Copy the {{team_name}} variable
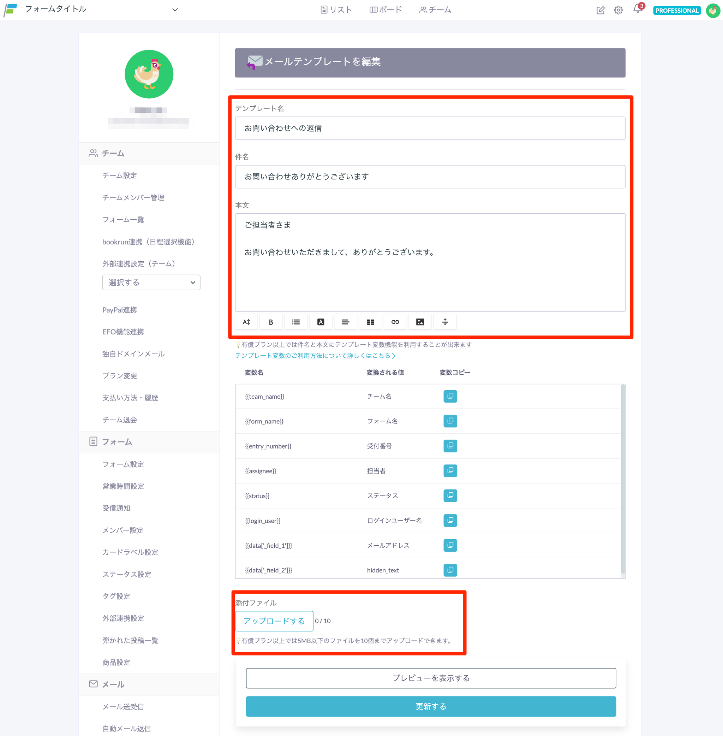The width and height of the screenshot is (723, 736). coord(450,396)
